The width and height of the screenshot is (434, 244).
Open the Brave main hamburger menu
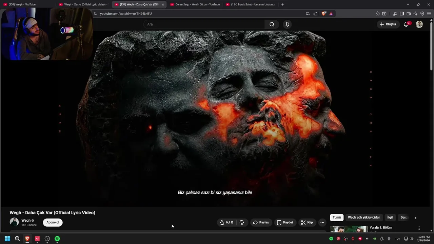(429, 14)
